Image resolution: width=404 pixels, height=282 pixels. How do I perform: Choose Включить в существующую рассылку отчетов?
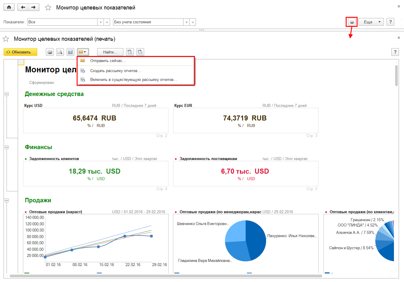click(136, 80)
